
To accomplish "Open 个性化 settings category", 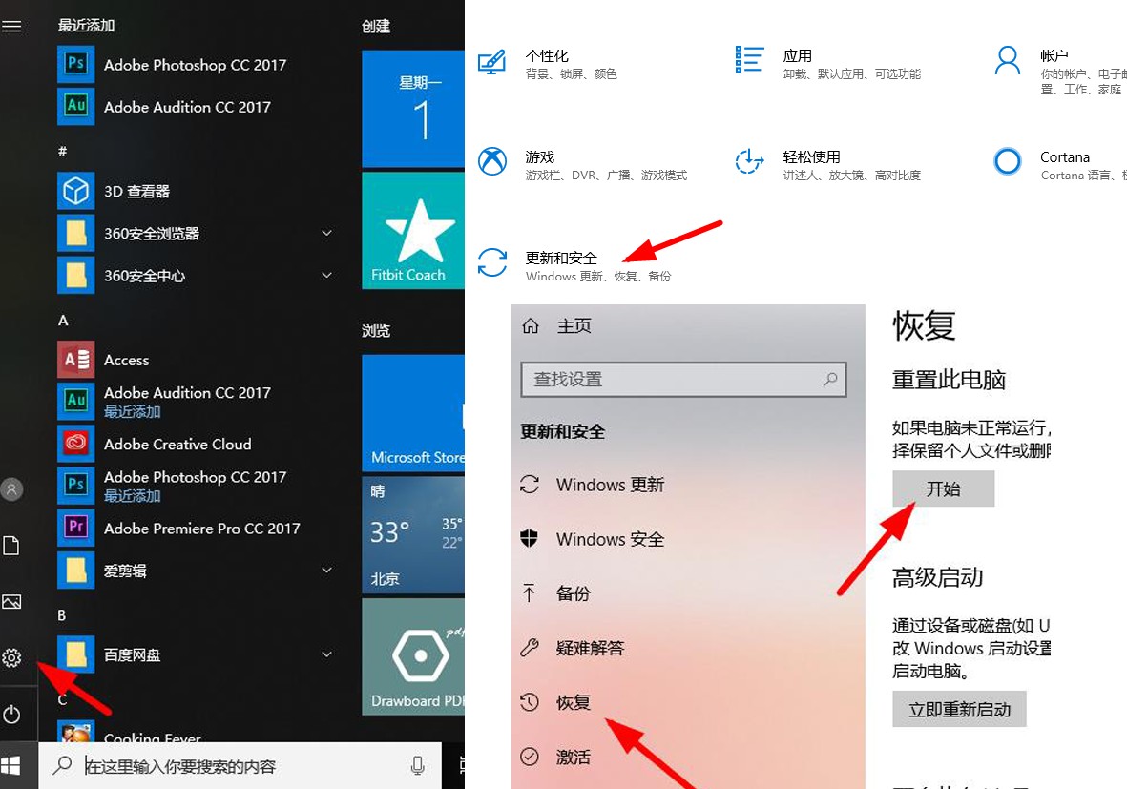I will [548, 64].
